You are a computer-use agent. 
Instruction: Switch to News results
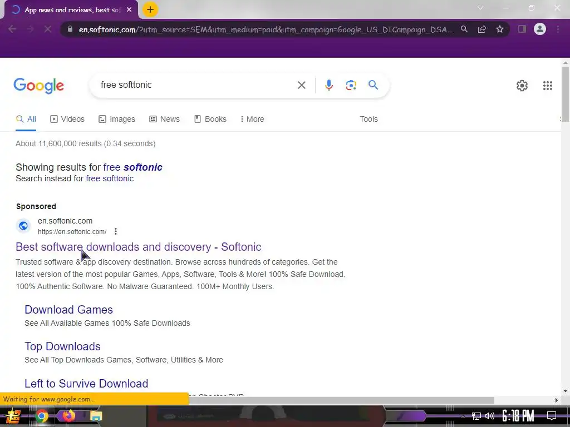pos(164,119)
